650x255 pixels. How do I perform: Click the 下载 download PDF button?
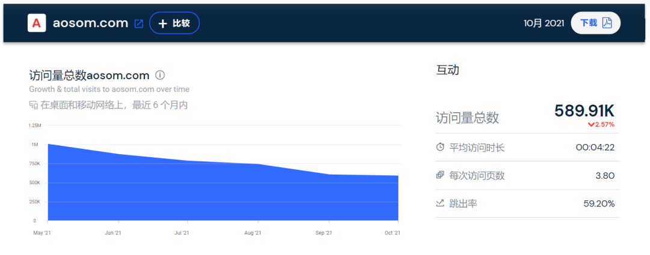(x=595, y=23)
